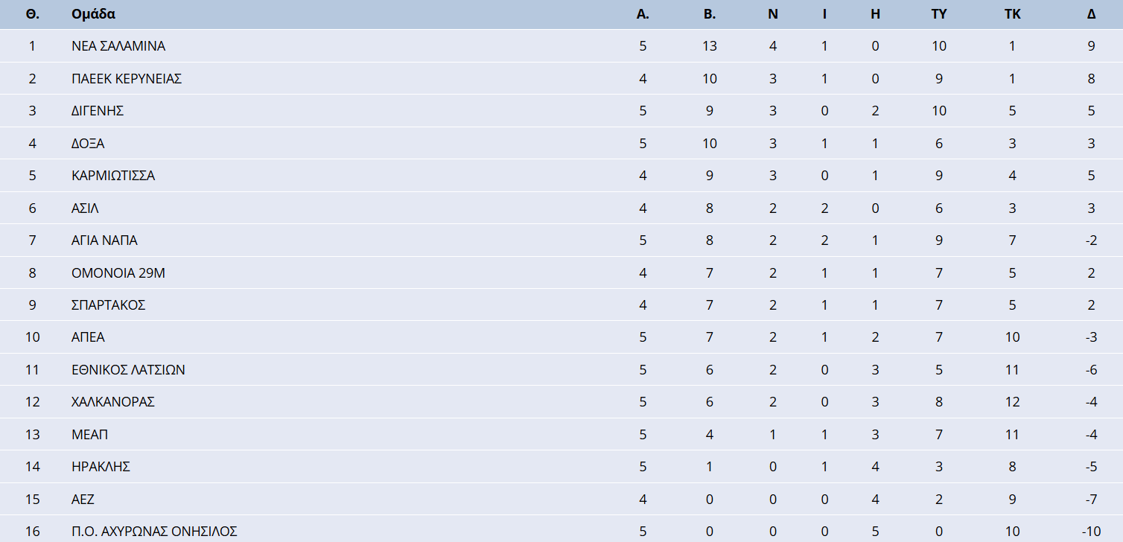Open the Π.Ο. ΑΧΥΡΩΝΑΣ ΟΝΗΣΙΛΟΣ team entry

pyautogui.click(x=154, y=532)
